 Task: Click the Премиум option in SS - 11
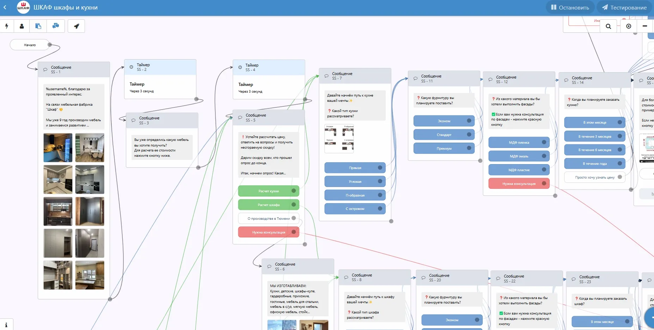point(444,148)
